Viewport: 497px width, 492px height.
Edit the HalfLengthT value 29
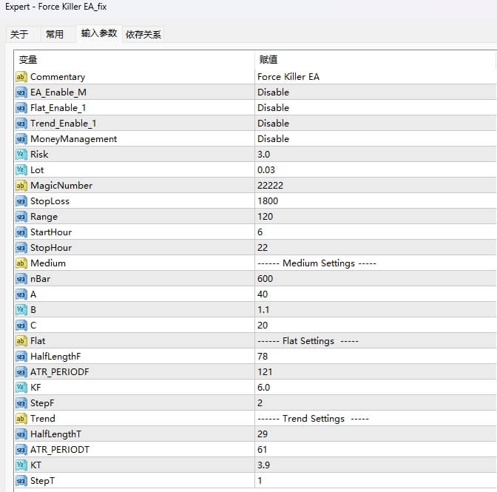(x=376, y=434)
